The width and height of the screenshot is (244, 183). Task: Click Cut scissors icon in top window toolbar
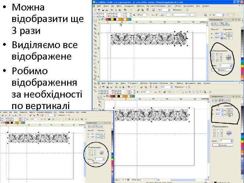(x=112, y=10)
